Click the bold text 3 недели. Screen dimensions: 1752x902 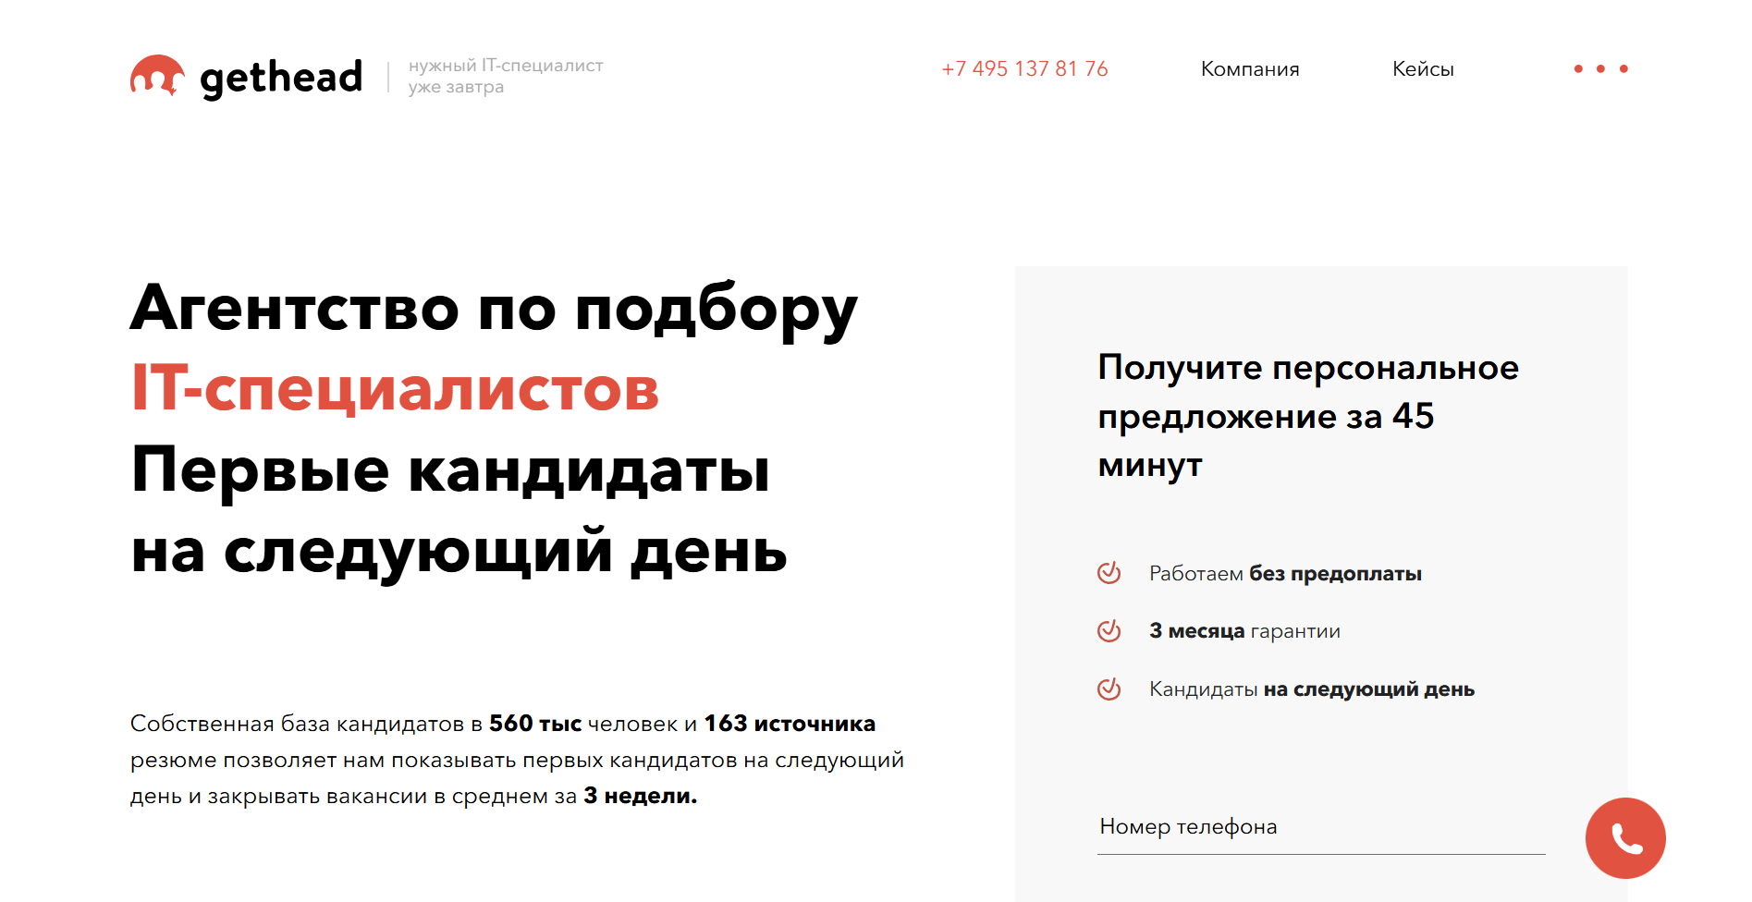point(641,796)
